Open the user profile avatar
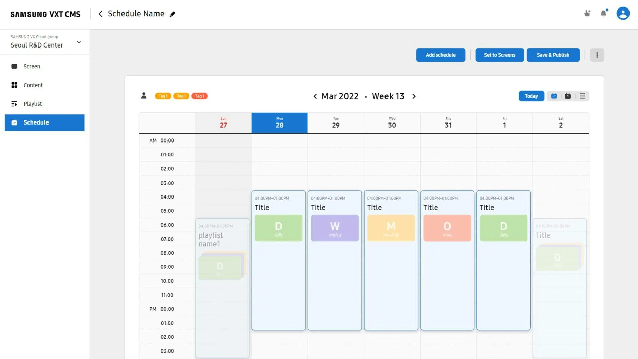 click(623, 13)
